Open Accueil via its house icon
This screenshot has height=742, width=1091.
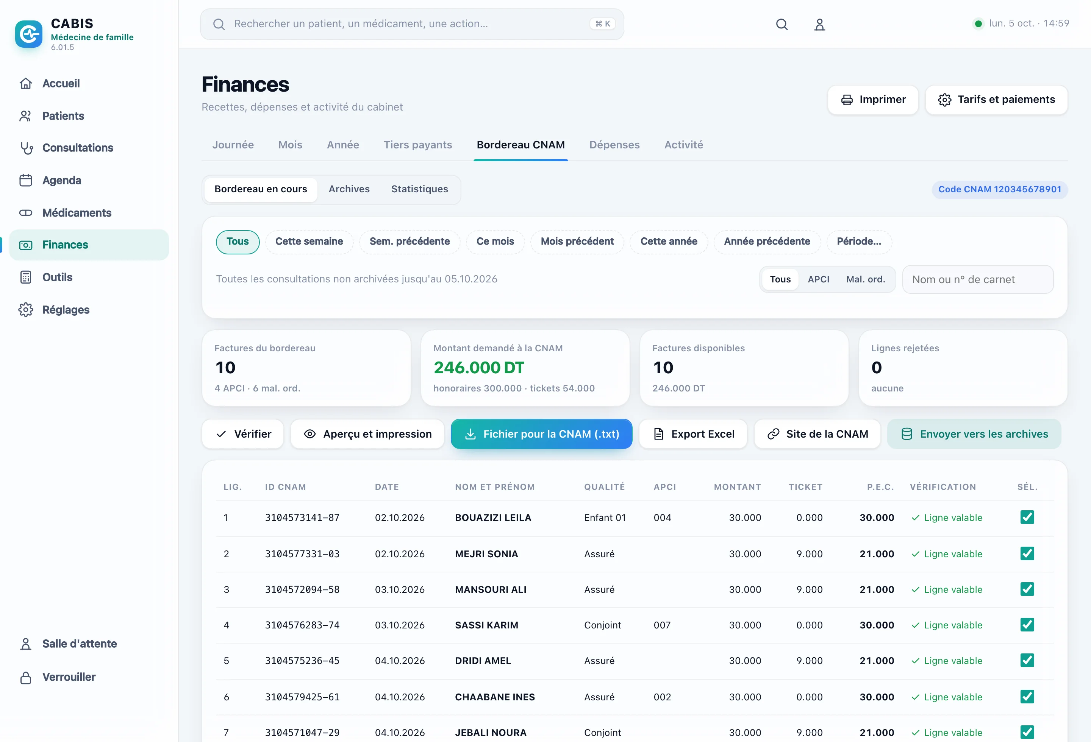(26, 84)
